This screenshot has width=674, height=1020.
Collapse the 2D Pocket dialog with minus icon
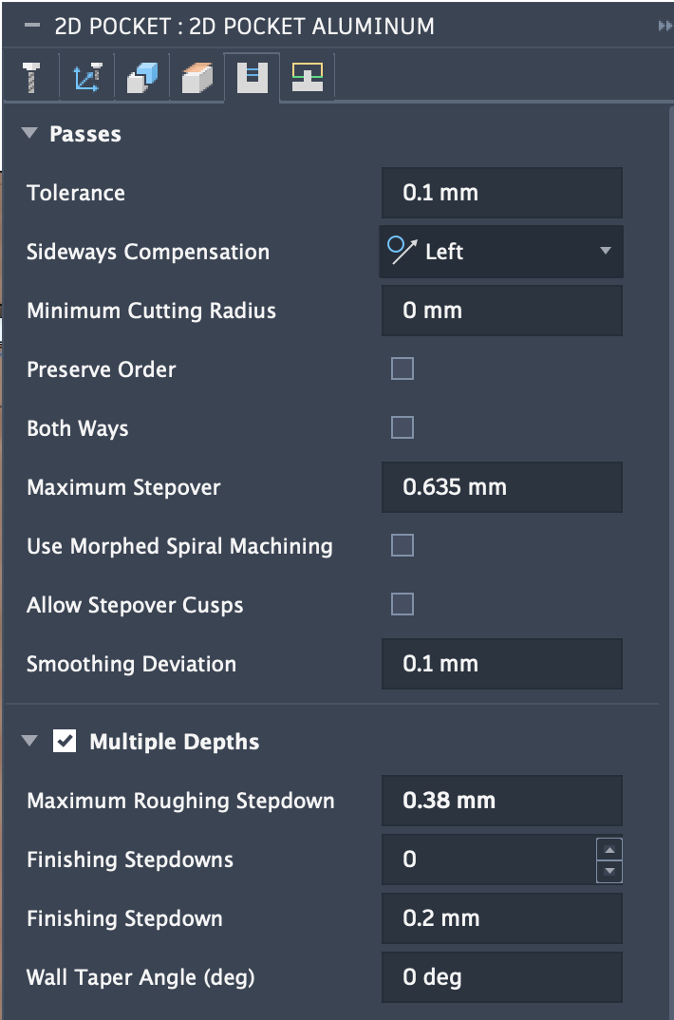[33, 26]
